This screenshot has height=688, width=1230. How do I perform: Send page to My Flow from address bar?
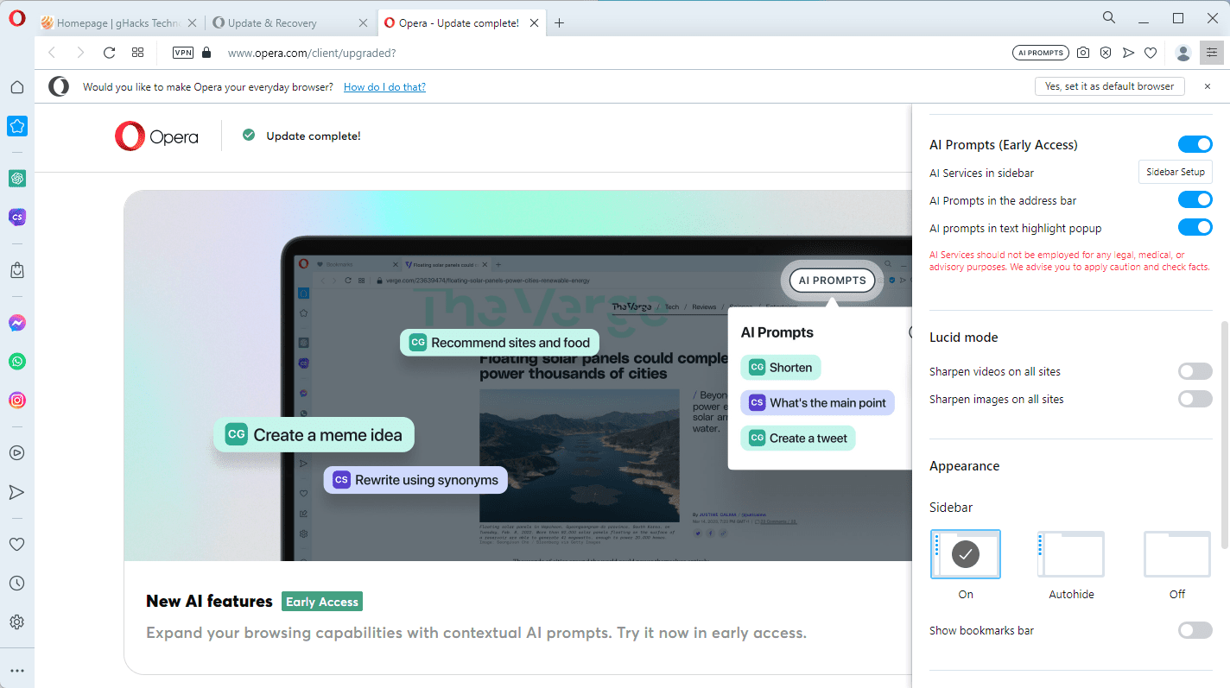coord(1128,53)
